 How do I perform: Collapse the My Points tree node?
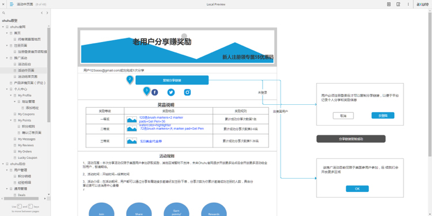click(11, 120)
